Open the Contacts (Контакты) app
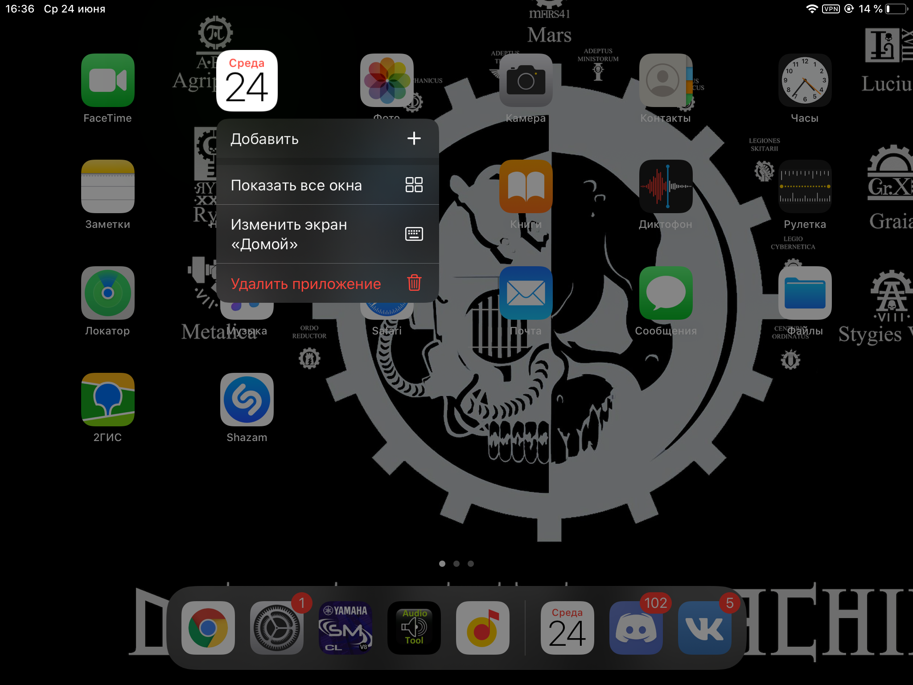The width and height of the screenshot is (913, 685). (x=666, y=80)
